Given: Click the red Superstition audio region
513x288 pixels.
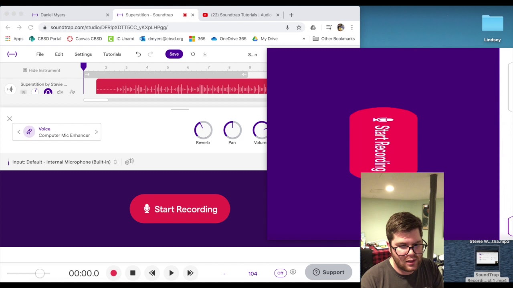Looking at the screenshot, I should 181,86.
